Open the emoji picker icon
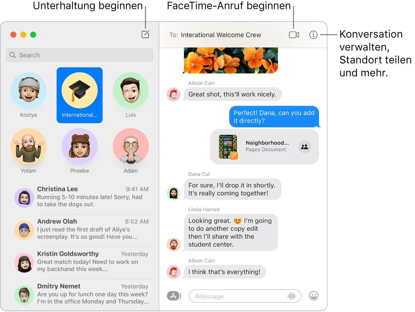The image size is (415, 312). (314, 296)
